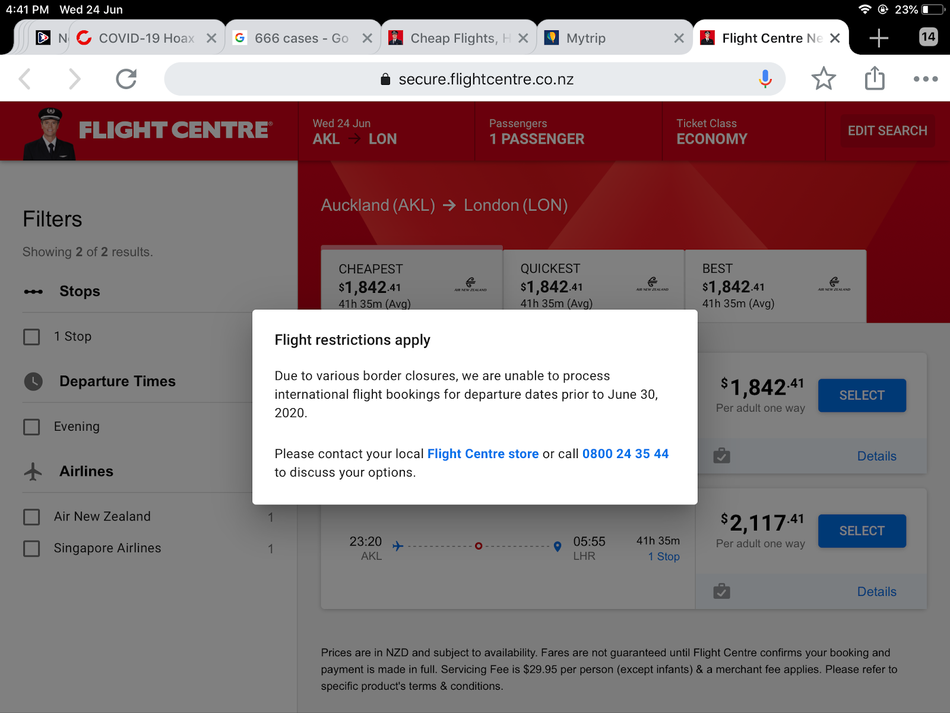Click the Airlines plane icon

pyautogui.click(x=33, y=471)
